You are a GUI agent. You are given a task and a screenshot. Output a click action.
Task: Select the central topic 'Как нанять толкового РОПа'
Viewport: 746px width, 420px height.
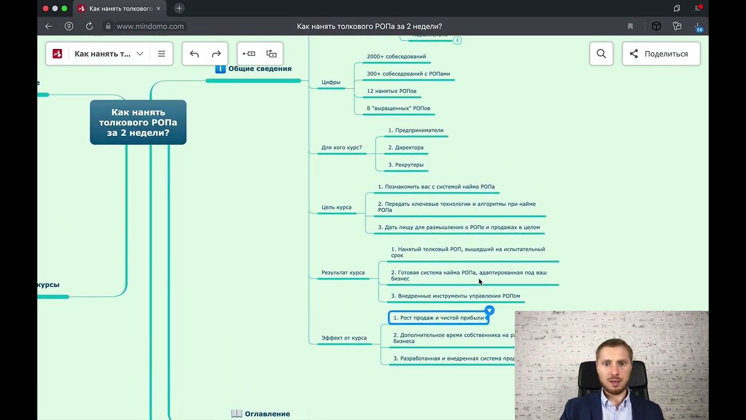click(x=138, y=123)
